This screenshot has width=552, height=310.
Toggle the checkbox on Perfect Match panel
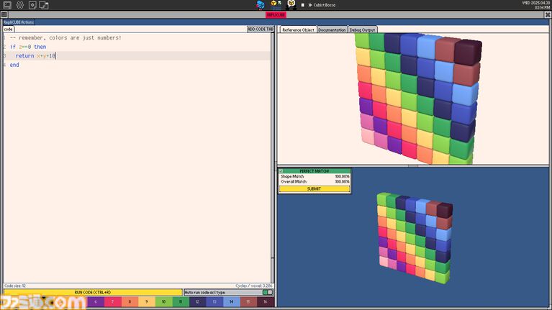point(281,171)
